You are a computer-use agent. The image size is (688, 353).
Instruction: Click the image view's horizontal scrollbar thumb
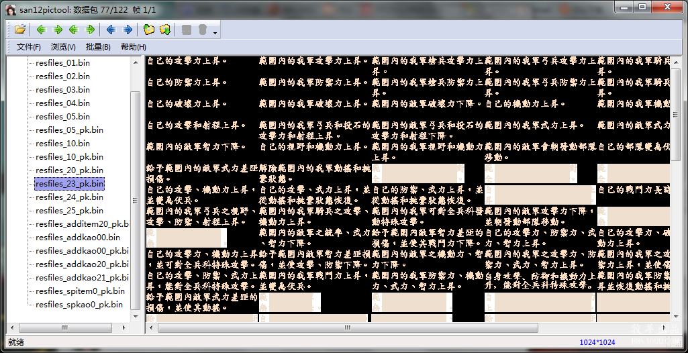348,327
